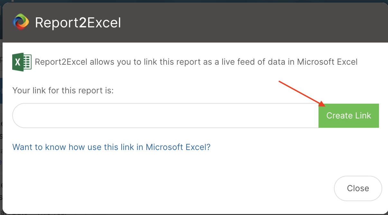Click the red arrow annotation head
Viewport: 388px width, 215px height.
click(322, 104)
